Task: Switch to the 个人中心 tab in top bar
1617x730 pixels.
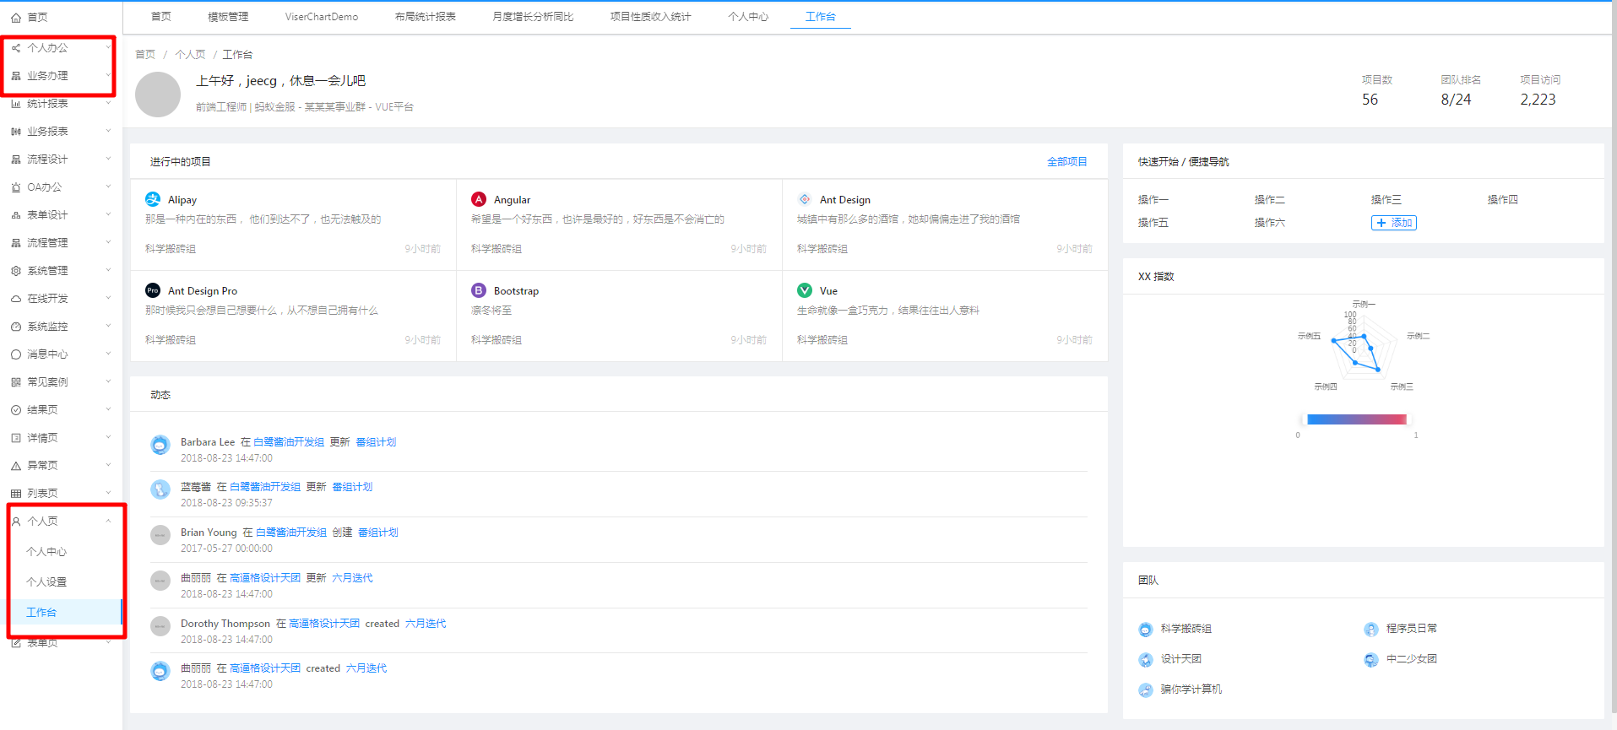Action: (748, 17)
